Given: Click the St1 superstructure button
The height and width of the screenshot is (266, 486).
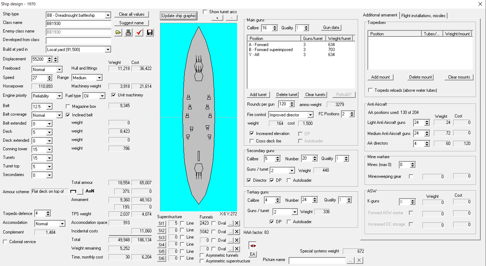Looking at the screenshot, I should tap(162, 224).
